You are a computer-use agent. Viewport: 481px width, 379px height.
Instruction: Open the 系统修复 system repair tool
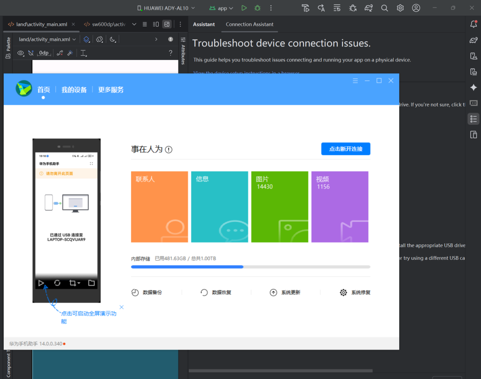[355, 292]
